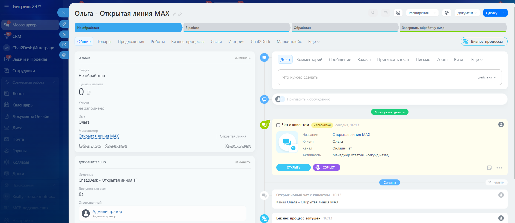
Task: Expand the Сделку button dropdown arrow
Action: click(x=504, y=13)
